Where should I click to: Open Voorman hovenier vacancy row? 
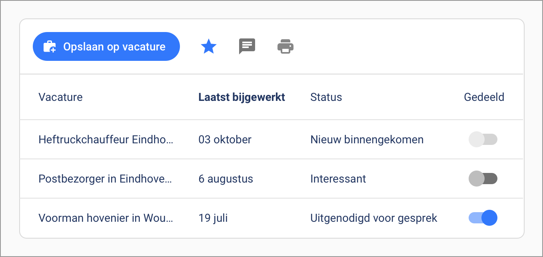click(106, 218)
